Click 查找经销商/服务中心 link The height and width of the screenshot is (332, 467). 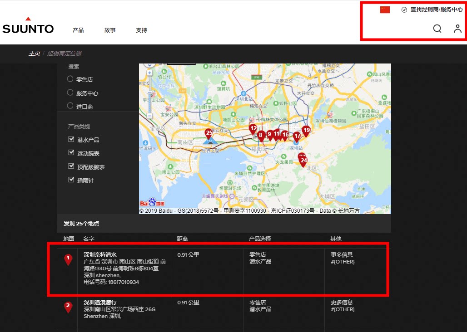(x=436, y=10)
